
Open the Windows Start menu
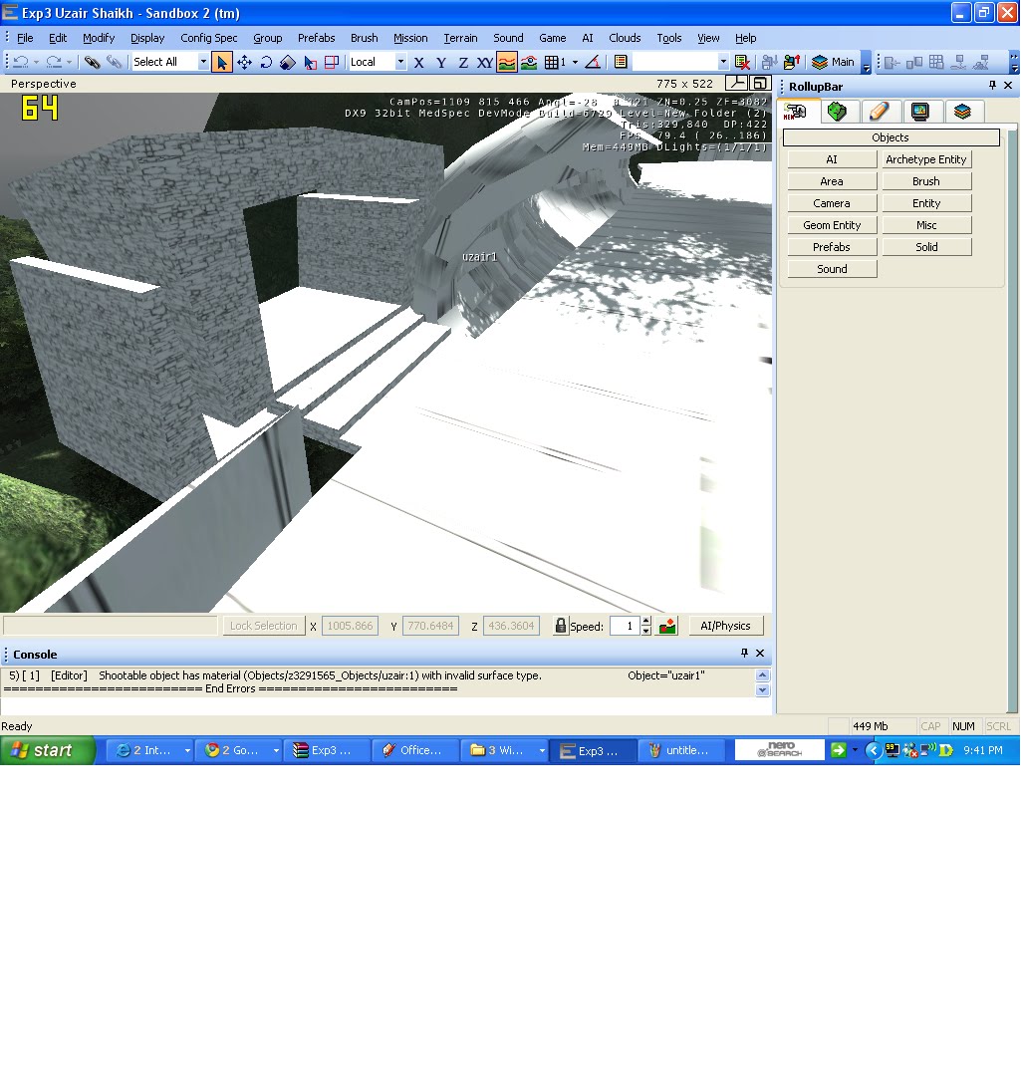47,750
